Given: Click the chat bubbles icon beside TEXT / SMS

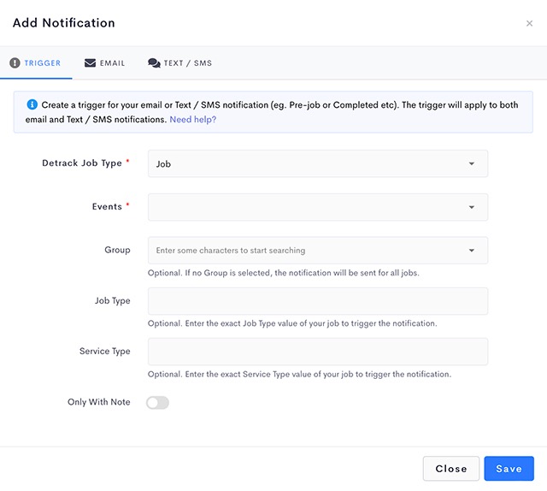Looking at the screenshot, I should 154,62.
